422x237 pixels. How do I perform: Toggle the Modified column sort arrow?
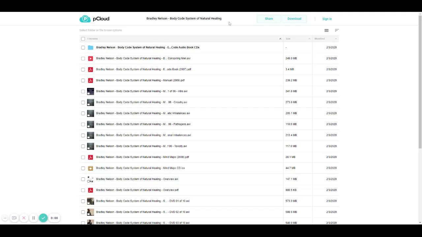tap(336, 39)
